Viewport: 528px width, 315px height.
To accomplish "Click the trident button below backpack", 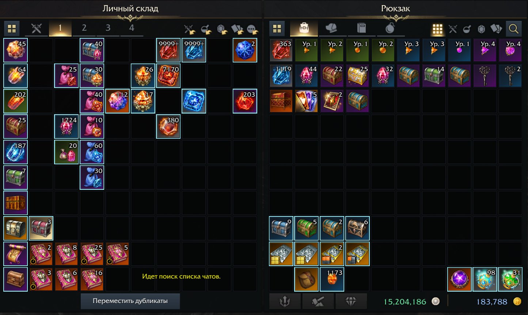I will 285,301.
